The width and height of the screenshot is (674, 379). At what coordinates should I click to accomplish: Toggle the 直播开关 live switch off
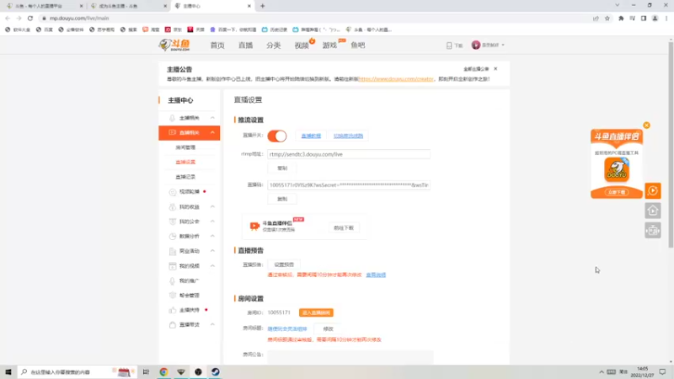(x=277, y=136)
